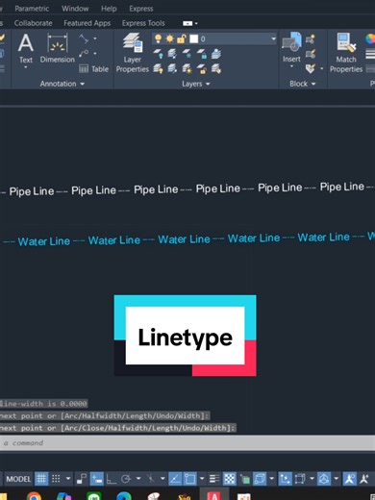375x500 pixels.
Task: Toggle Snap Mode in status bar
Action: 56,479
